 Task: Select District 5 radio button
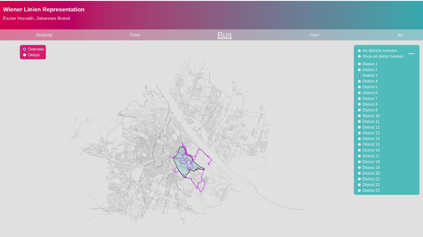tap(360, 87)
